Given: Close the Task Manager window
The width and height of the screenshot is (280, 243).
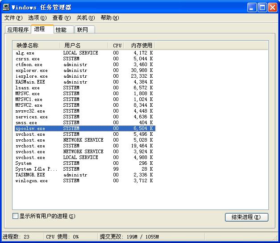Looking at the screenshot, I should tap(272, 8).
